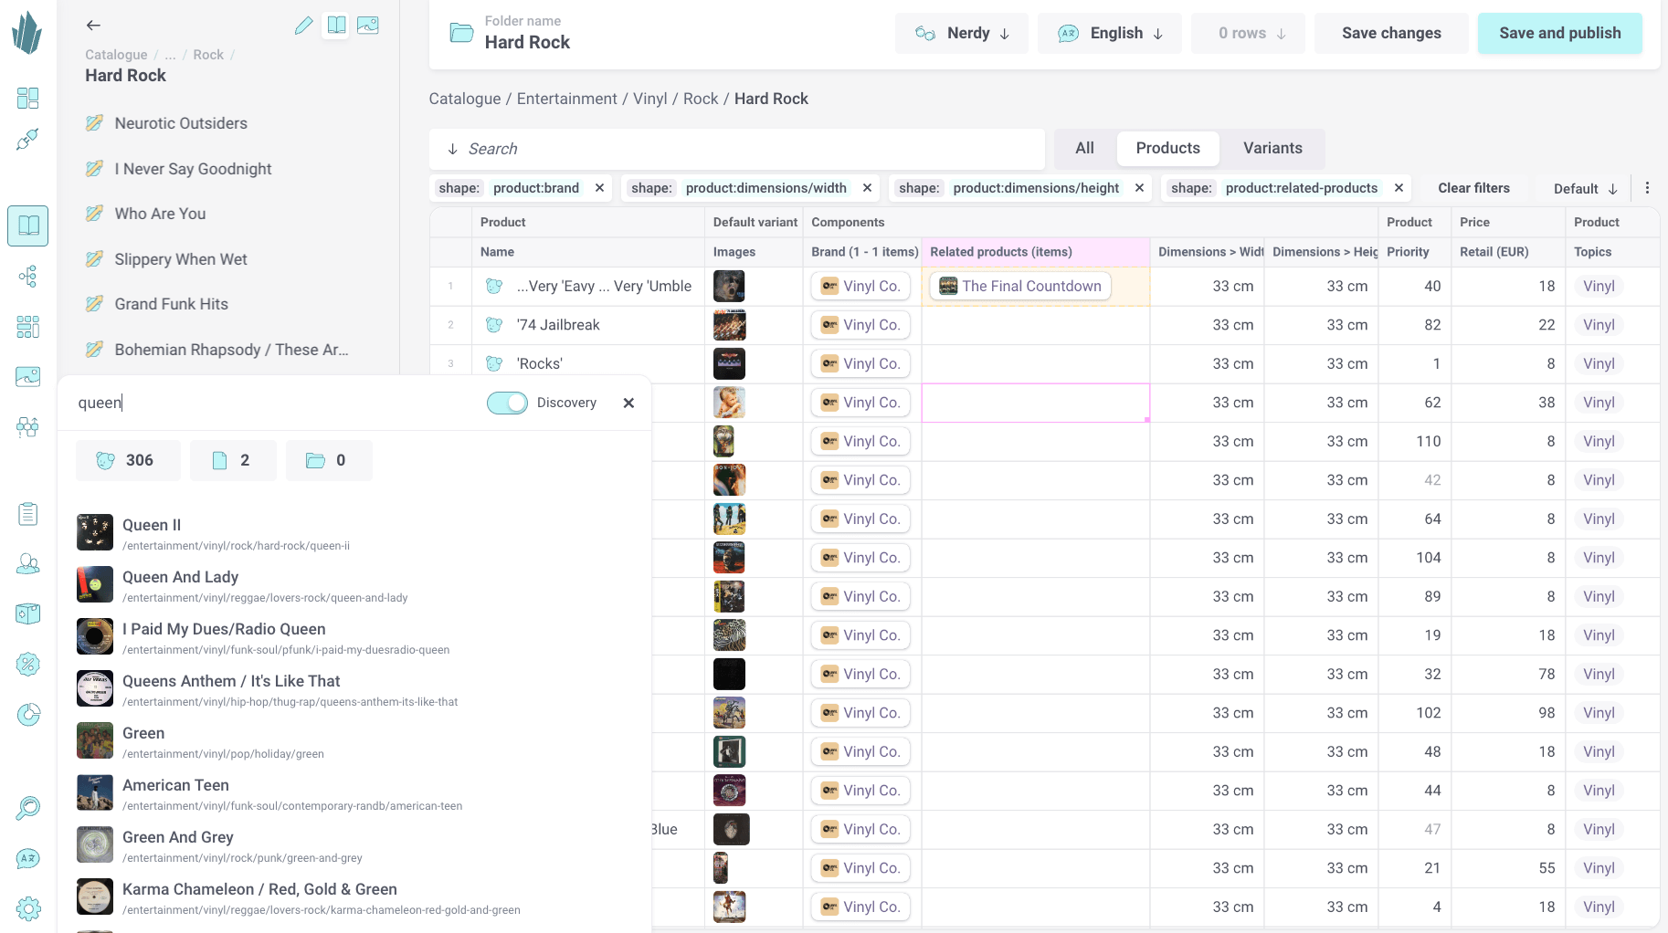Open the catalogue book icon in left rail
The height and width of the screenshot is (933, 1668).
click(28, 225)
